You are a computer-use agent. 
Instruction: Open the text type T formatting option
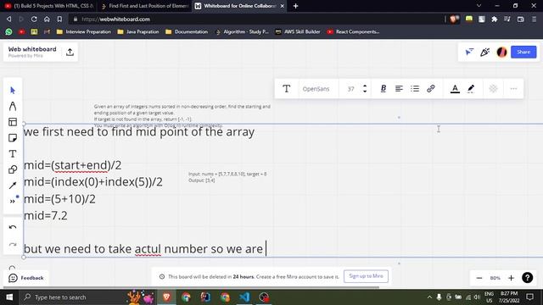[287, 89]
